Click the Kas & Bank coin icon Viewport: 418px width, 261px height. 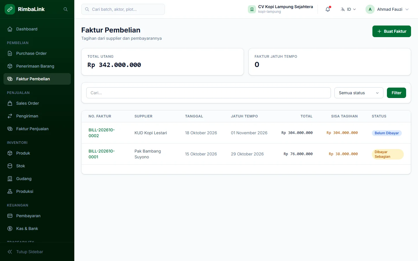[10, 229]
